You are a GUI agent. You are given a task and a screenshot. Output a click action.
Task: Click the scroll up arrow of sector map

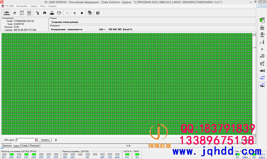click(x=254, y=35)
